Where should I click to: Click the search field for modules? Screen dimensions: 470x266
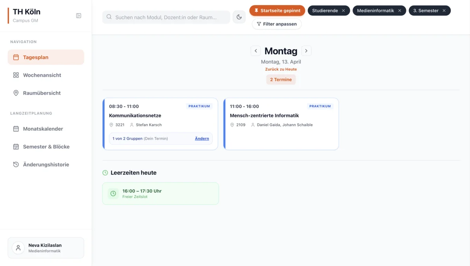tap(166, 17)
